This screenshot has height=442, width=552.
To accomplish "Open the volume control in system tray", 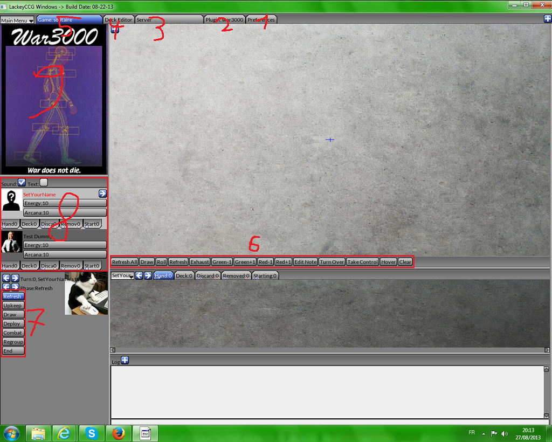I will coord(505,433).
